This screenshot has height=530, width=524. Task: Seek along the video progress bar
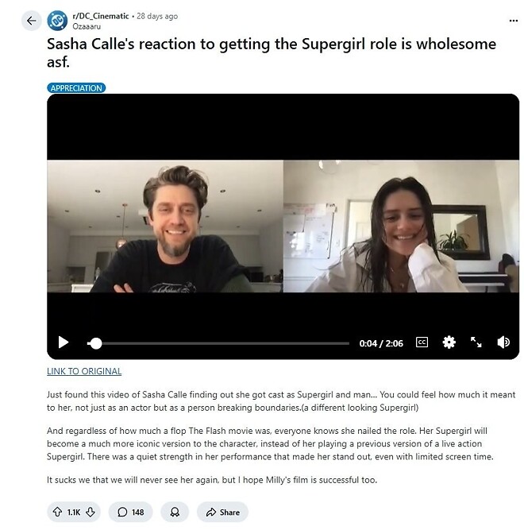coord(218,343)
